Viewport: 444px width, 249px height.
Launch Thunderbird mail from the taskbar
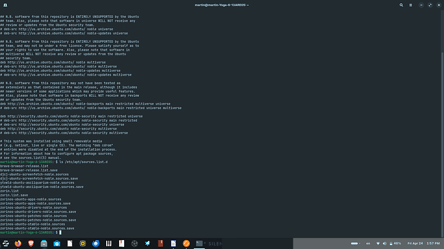(96, 243)
